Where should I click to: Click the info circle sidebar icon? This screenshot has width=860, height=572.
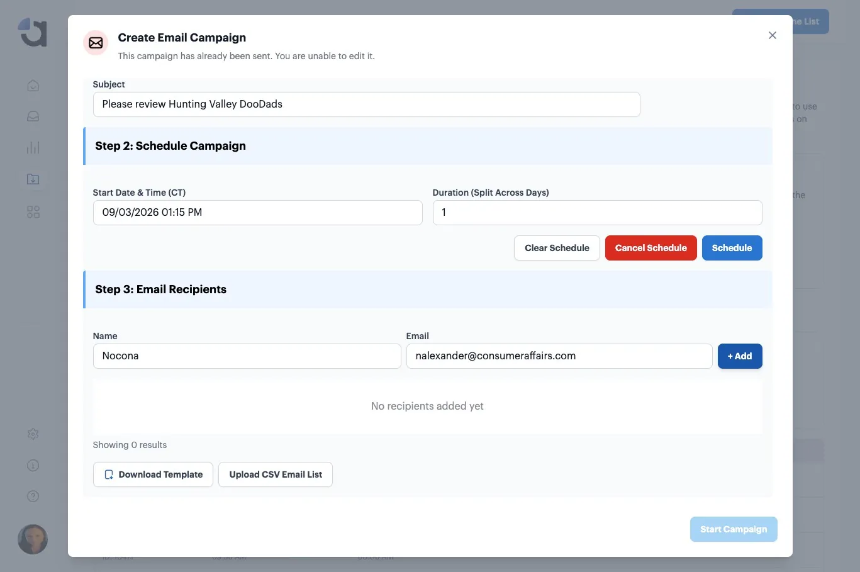(x=33, y=466)
